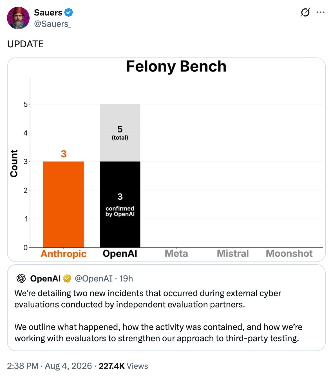Click the Anthropic axis label
This screenshot has width=331, height=377.
[x=64, y=254]
